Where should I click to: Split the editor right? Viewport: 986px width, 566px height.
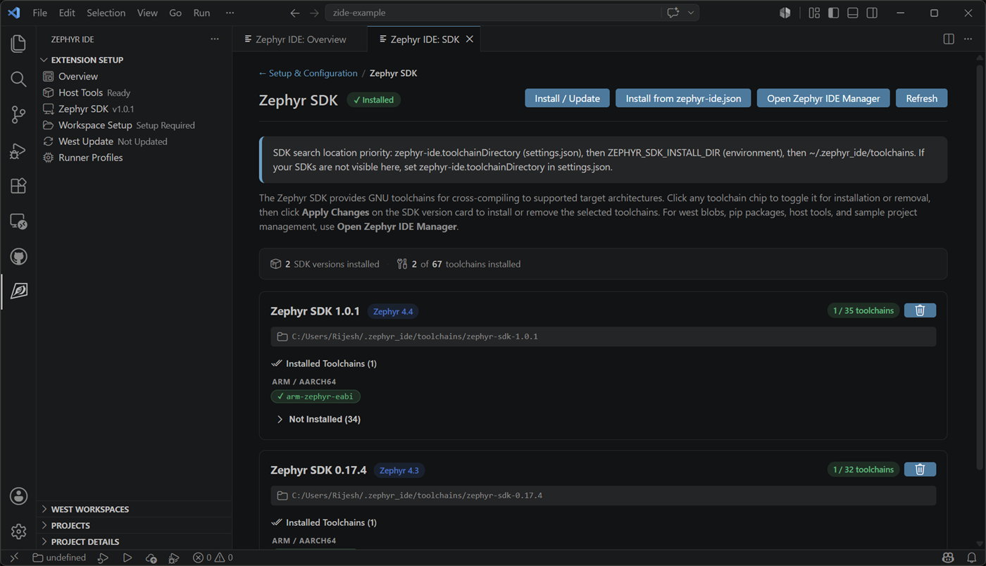coord(949,39)
